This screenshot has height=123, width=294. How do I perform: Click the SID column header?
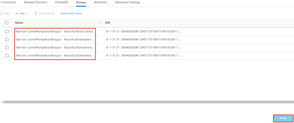coord(108,23)
